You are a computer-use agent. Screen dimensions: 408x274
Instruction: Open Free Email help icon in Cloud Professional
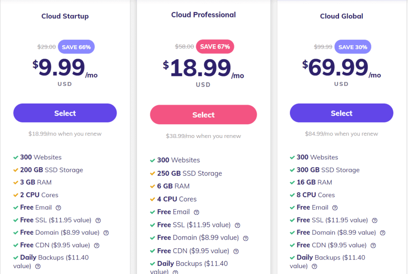click(196, 212)
